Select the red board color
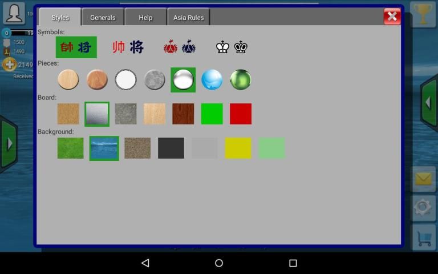This screenshot has height=274, width=438. 241,114
